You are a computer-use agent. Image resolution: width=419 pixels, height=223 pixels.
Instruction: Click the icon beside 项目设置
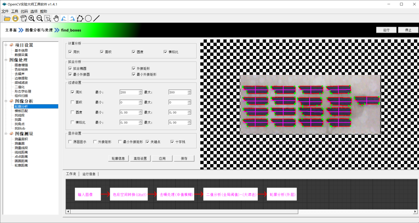coord(12,45)
